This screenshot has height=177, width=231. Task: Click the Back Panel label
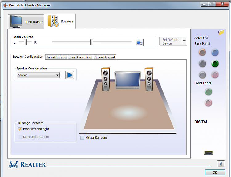[202, 44]
